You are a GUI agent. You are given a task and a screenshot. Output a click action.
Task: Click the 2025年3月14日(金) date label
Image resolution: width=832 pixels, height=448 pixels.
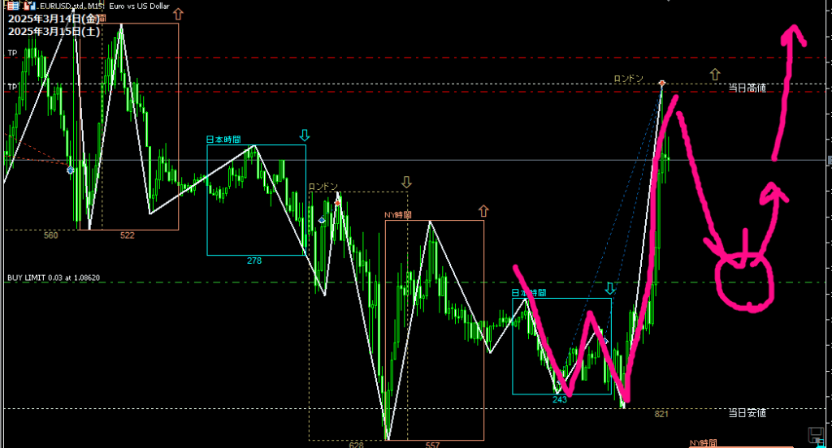coord(44,18)
